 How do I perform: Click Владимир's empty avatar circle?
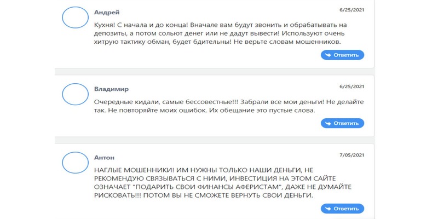pos(75,94)
